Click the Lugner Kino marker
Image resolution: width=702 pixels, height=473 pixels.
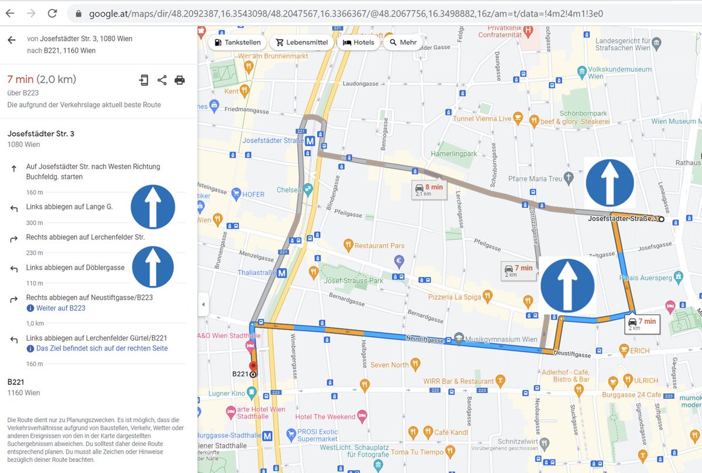tap(252, 393)
